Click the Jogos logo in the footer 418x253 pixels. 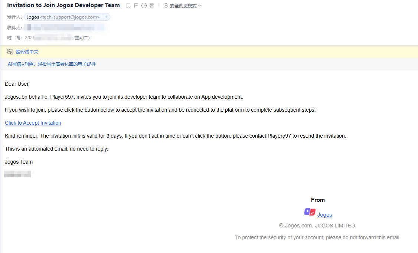pos(310,212)
